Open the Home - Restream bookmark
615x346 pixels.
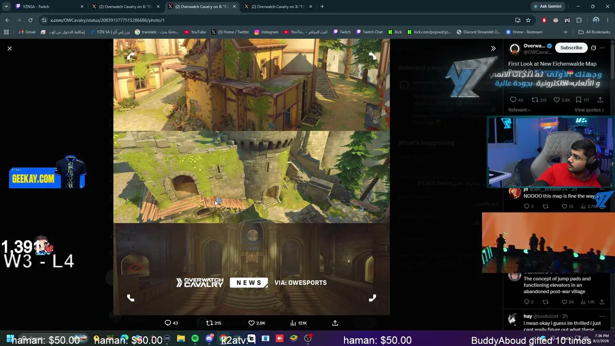tap(524, 32)
